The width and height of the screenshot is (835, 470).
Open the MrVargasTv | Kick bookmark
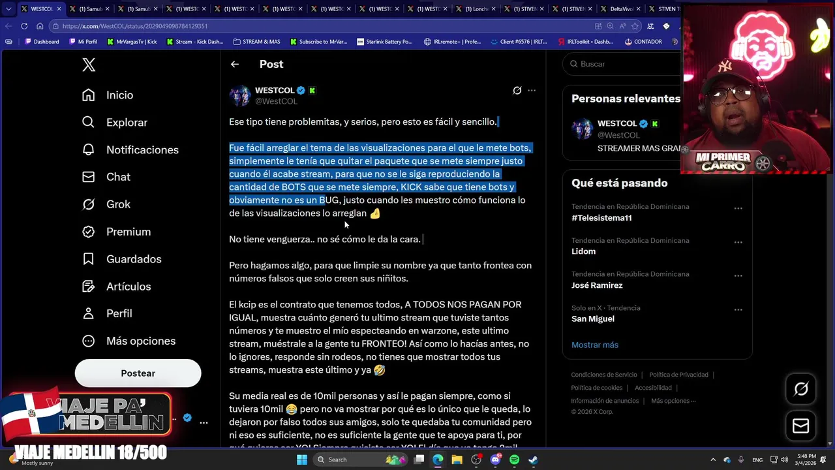[131, 42]
